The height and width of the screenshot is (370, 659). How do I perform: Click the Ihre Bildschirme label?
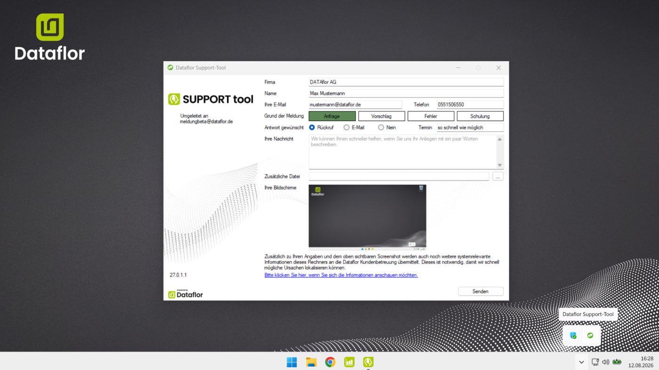[x=281, y=188]
